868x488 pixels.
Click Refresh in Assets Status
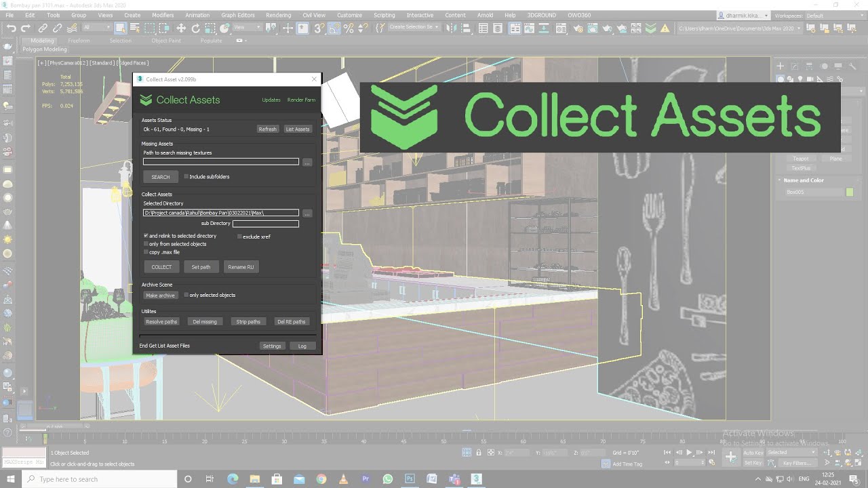(267, 129)
